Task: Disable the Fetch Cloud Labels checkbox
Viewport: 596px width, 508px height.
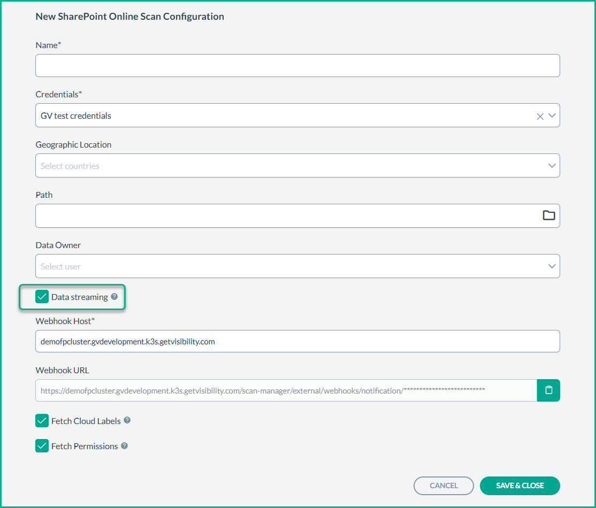Action: [42, 421]
